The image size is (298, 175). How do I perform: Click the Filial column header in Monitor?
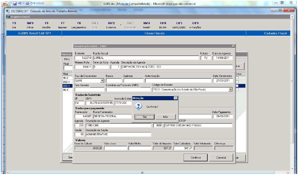coord(67,74)
